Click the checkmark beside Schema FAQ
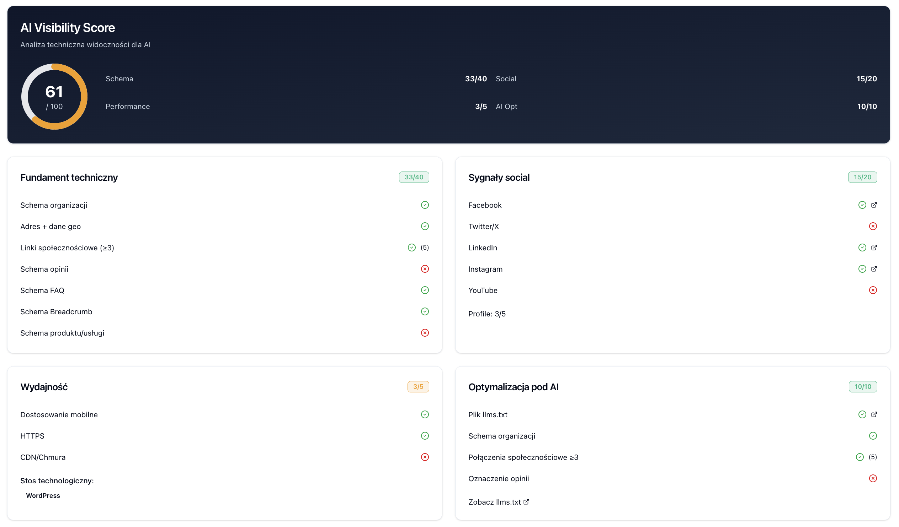 click(425, 290)
